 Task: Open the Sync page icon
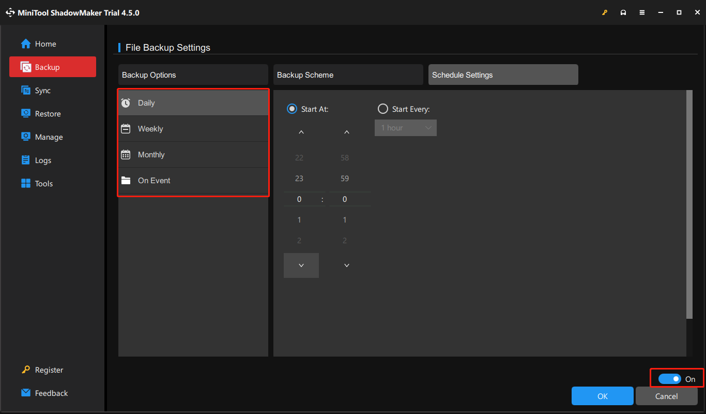click(26, 91)
